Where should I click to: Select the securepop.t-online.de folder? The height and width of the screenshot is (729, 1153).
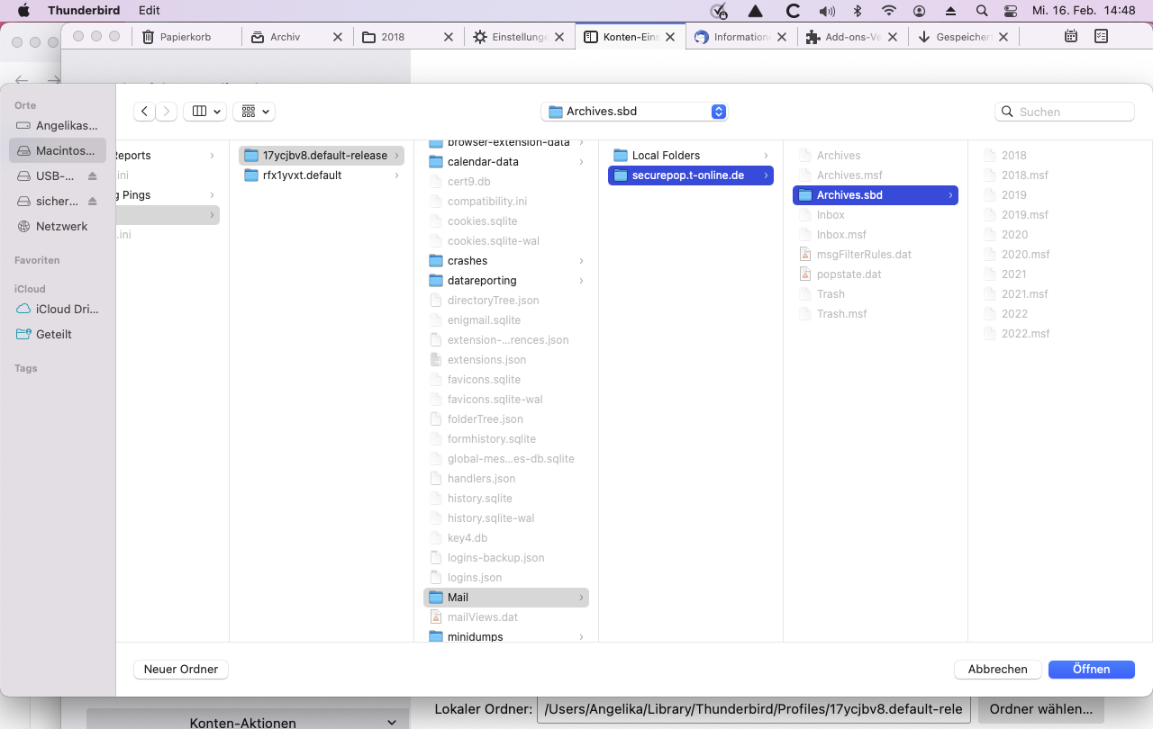[x=691, y=175]
